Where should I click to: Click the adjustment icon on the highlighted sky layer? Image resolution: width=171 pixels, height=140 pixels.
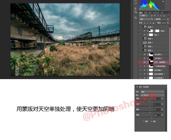click(145, 62)
